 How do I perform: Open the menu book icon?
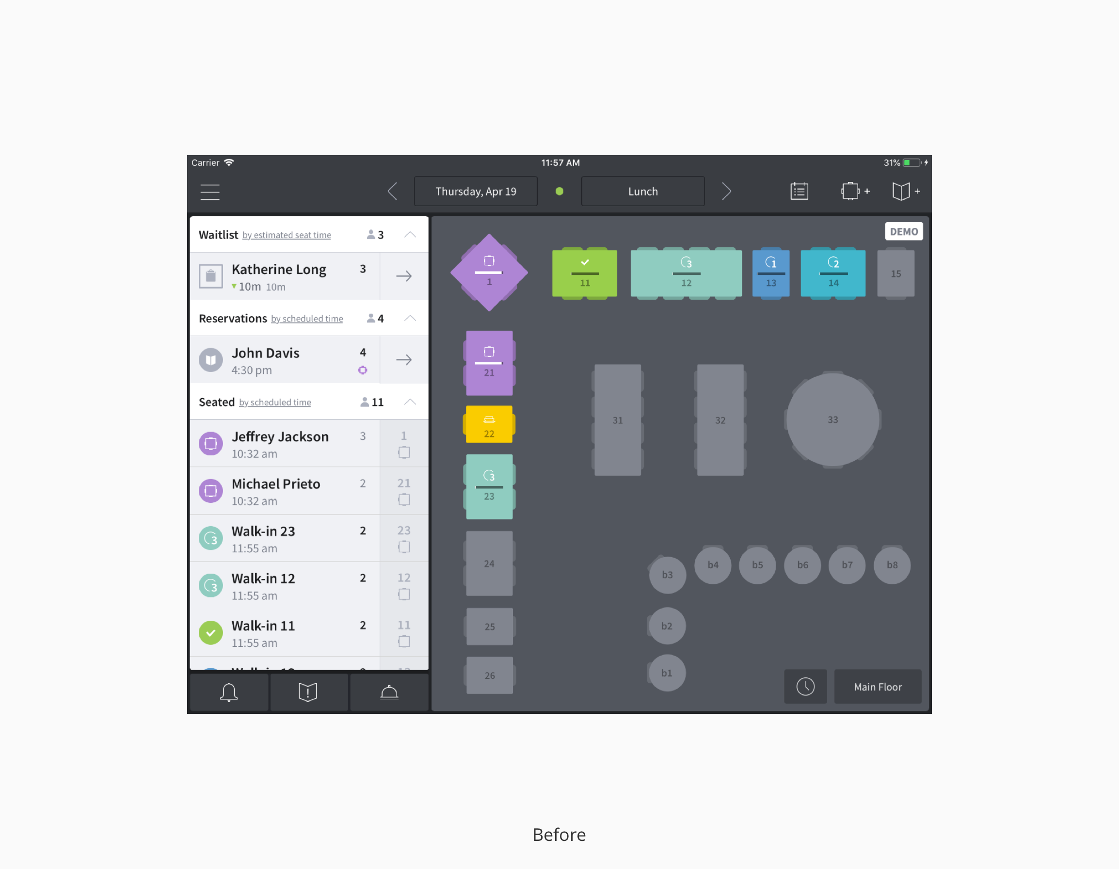click(x=902, y=191)
